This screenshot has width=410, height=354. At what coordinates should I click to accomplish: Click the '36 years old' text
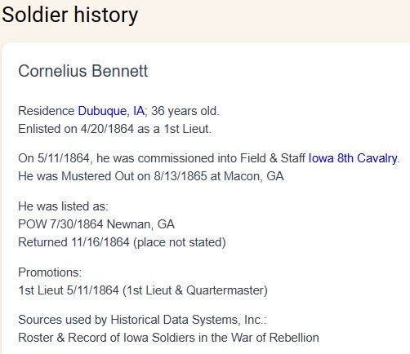(x=185, y=111)
